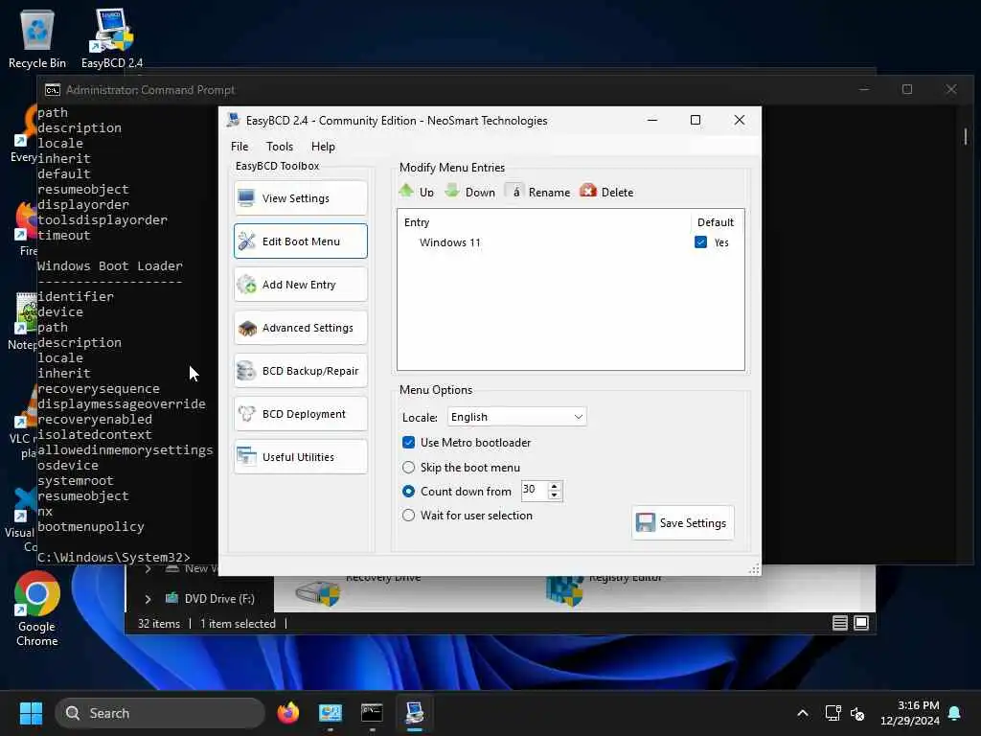Open Google Chrome desktop shortcut
Image resolution: width=981 pixels, height=736 pixels.
(37, 609)
